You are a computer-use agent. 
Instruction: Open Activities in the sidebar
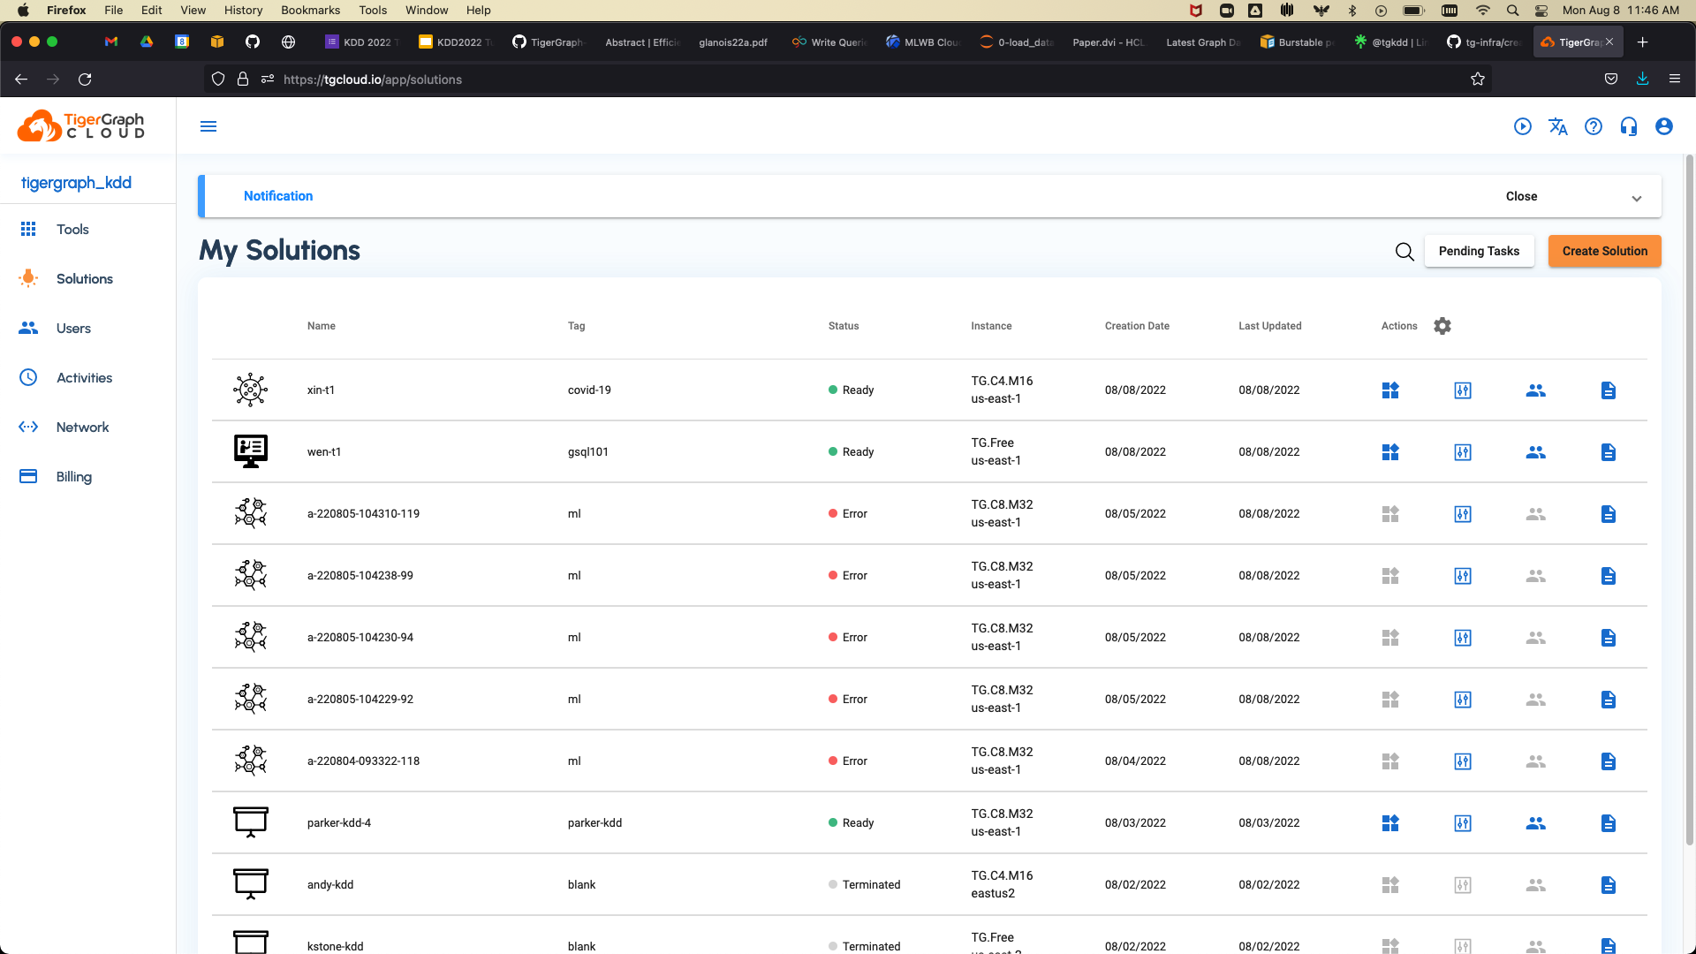point(84,378)
